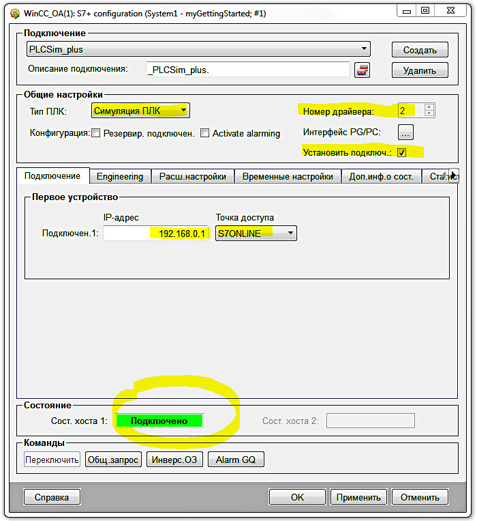Focus the Описание подключения text field
This screenshot has height=521, width=477.
point(248,70)
